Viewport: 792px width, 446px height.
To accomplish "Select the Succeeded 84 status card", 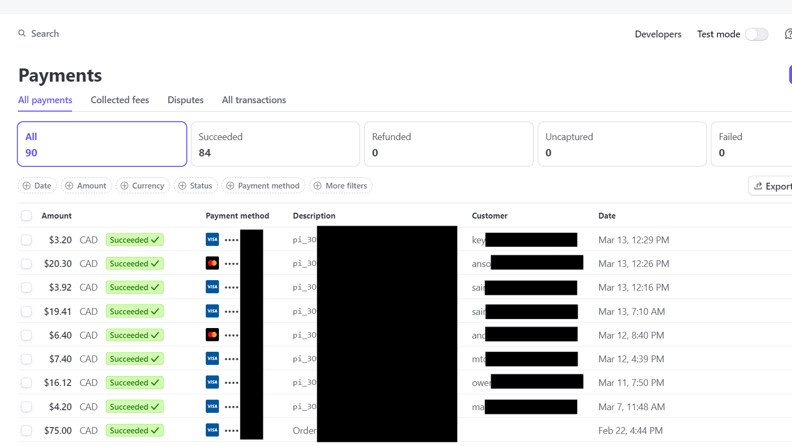I will point(275,144).
